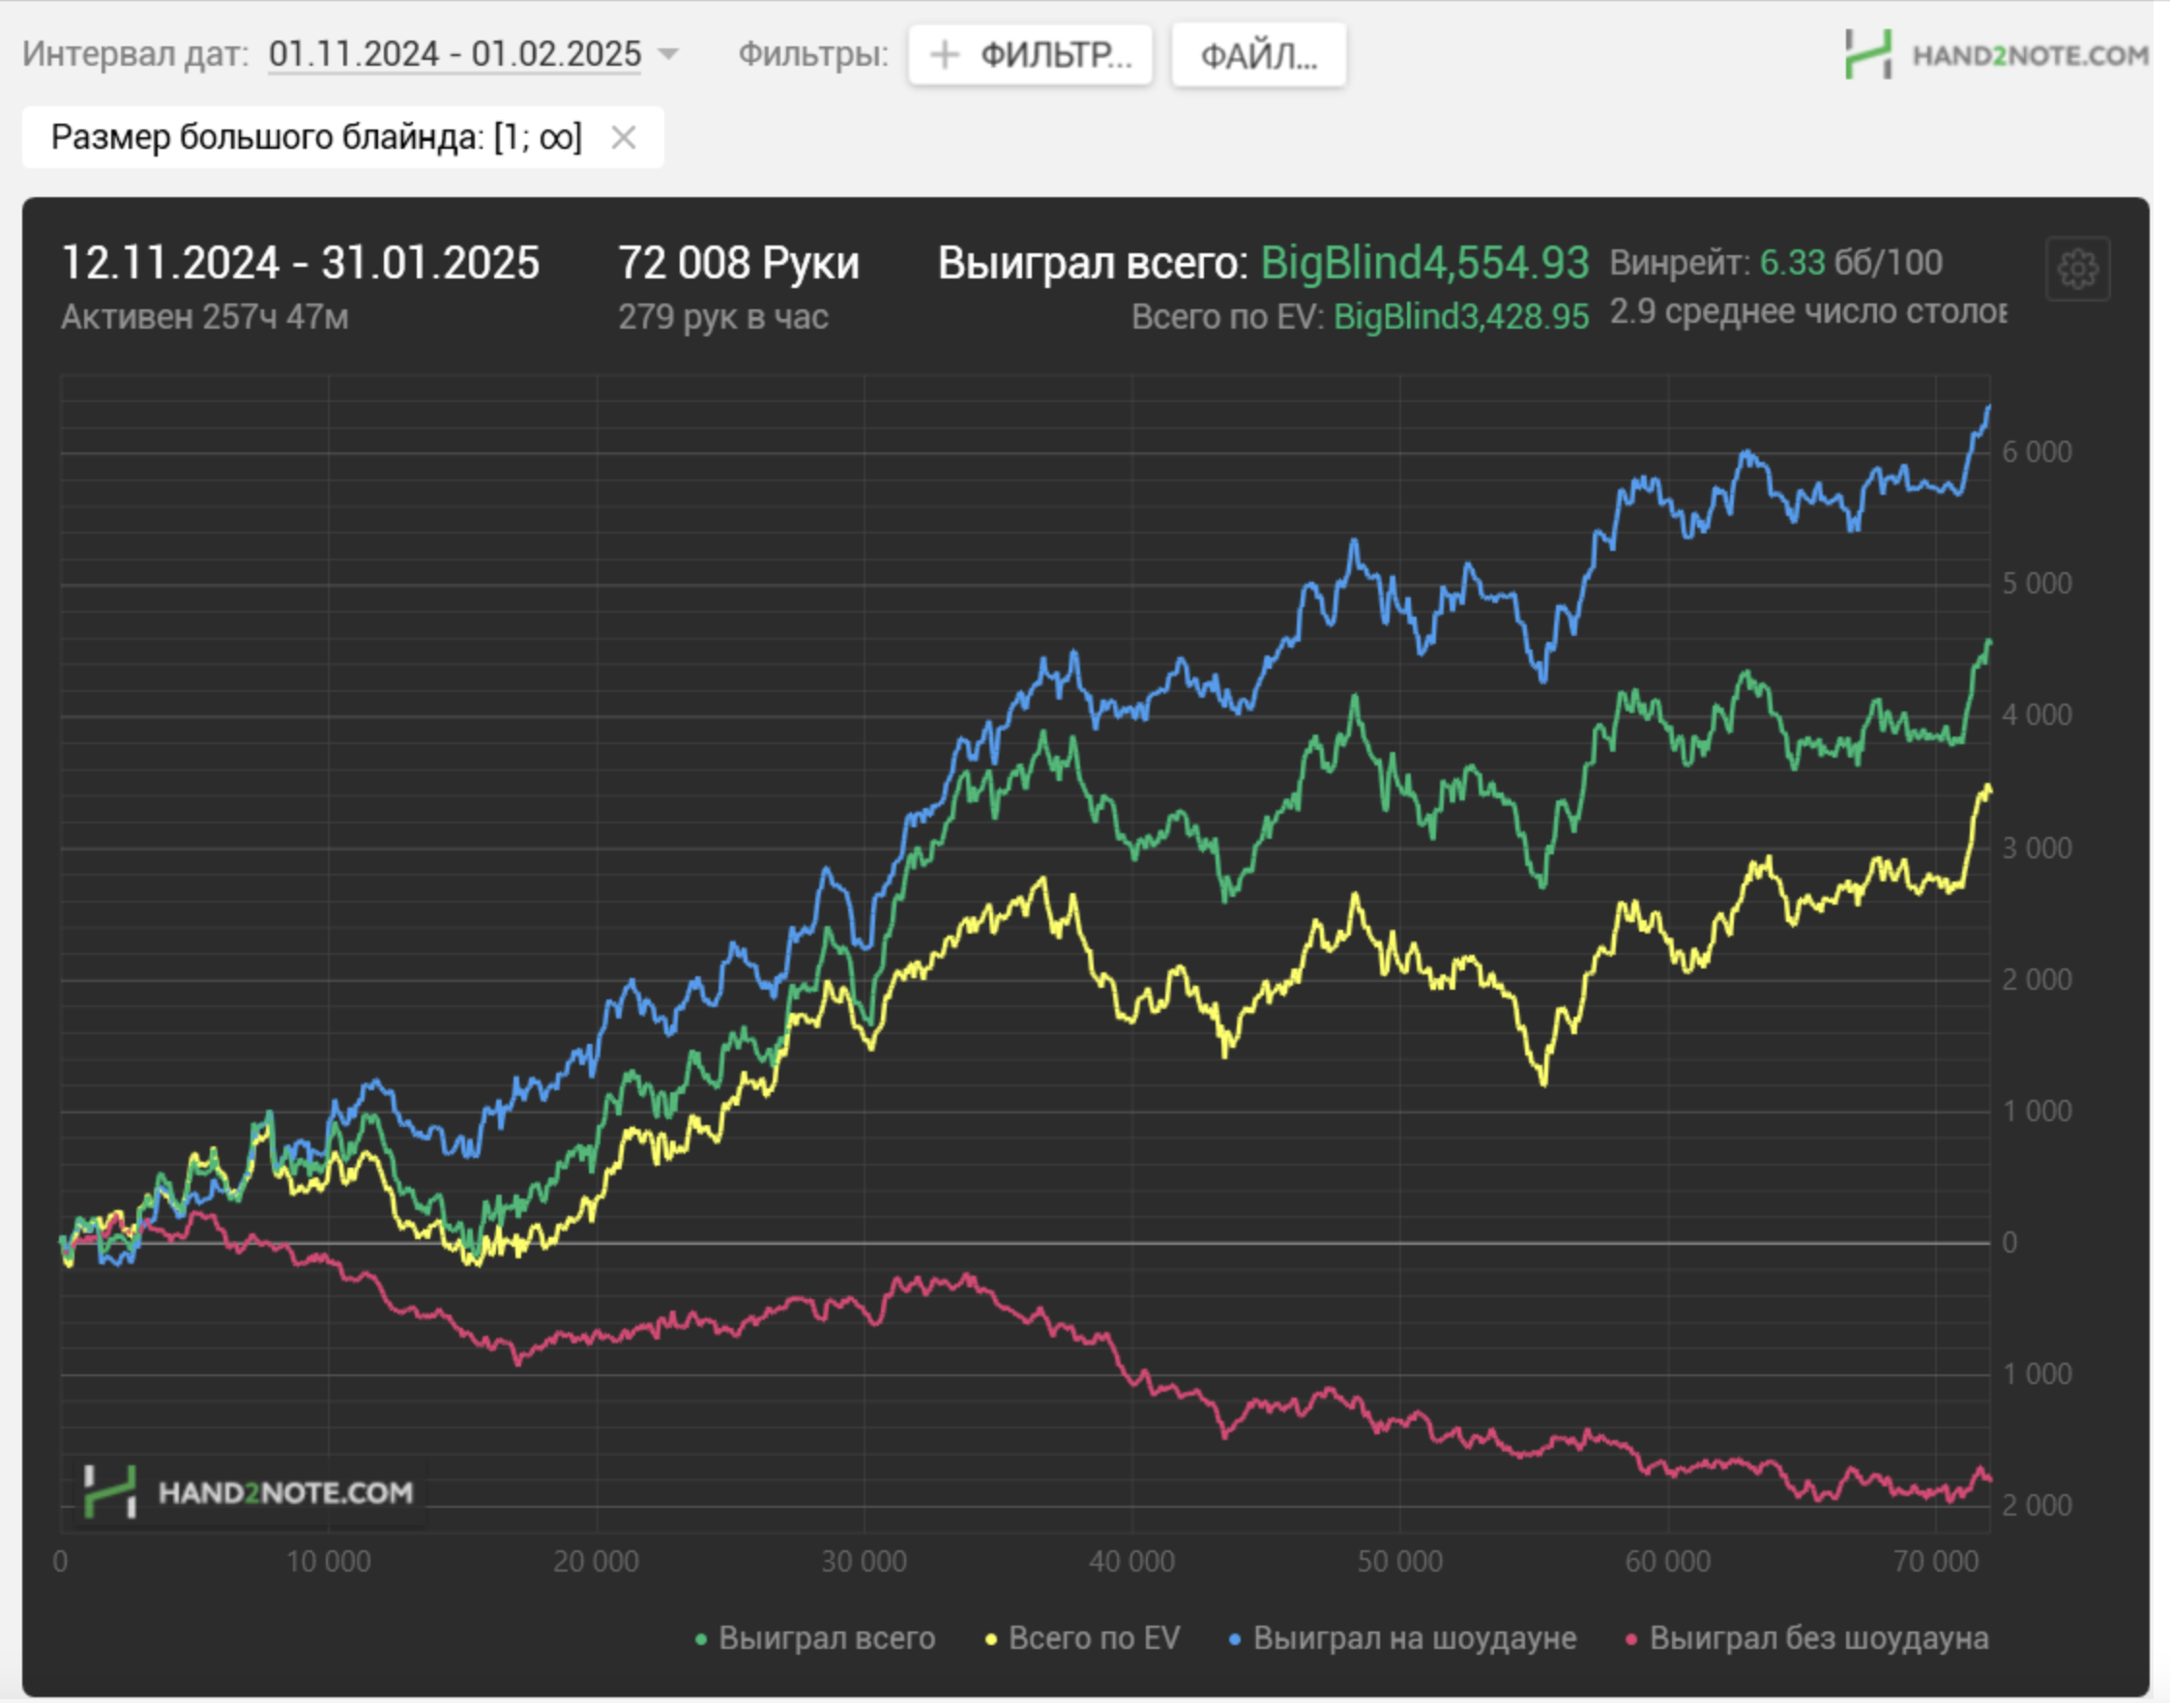Click Hand2Note logo in top right
The width and height of the screenshot is (2170, 1703).
(x=1996, y=55)
